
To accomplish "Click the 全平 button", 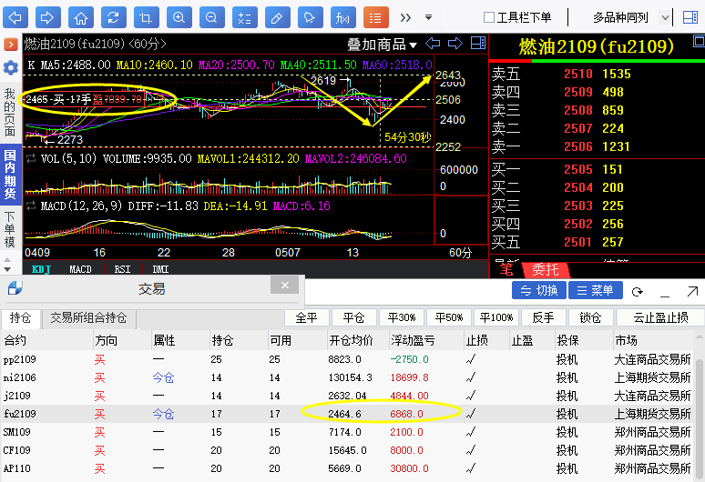I will pos(307,317).
